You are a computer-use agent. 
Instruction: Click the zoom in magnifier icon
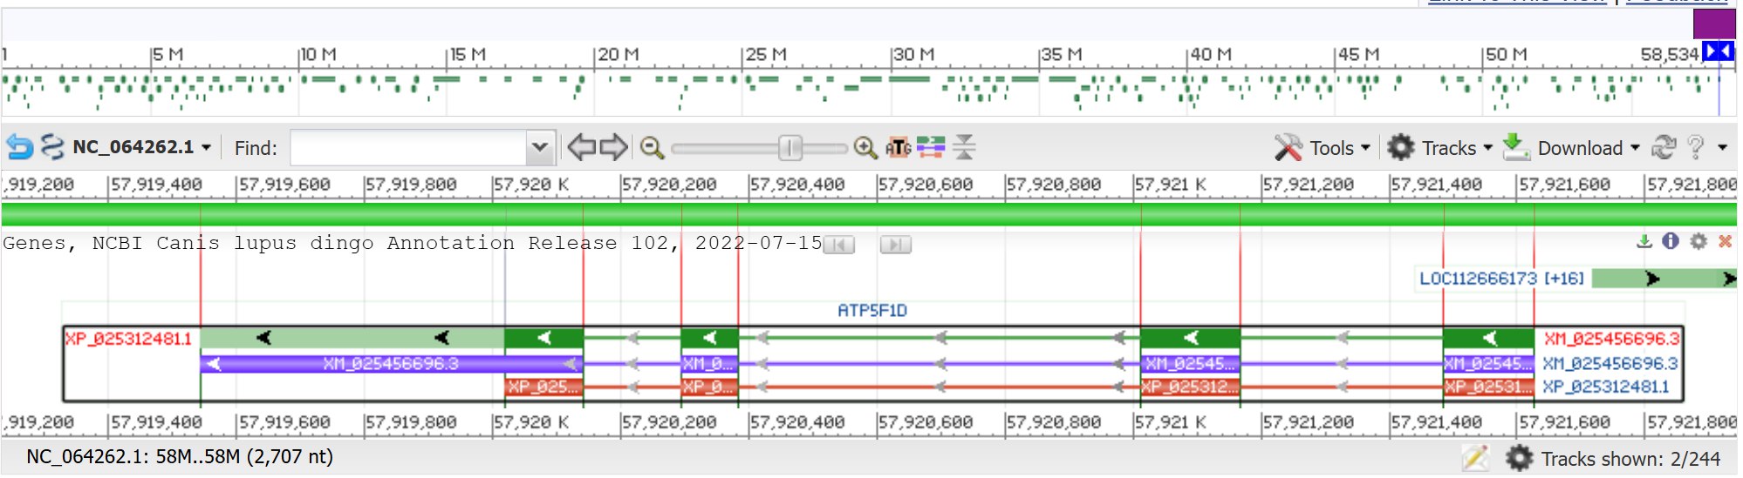click(865, 148)
